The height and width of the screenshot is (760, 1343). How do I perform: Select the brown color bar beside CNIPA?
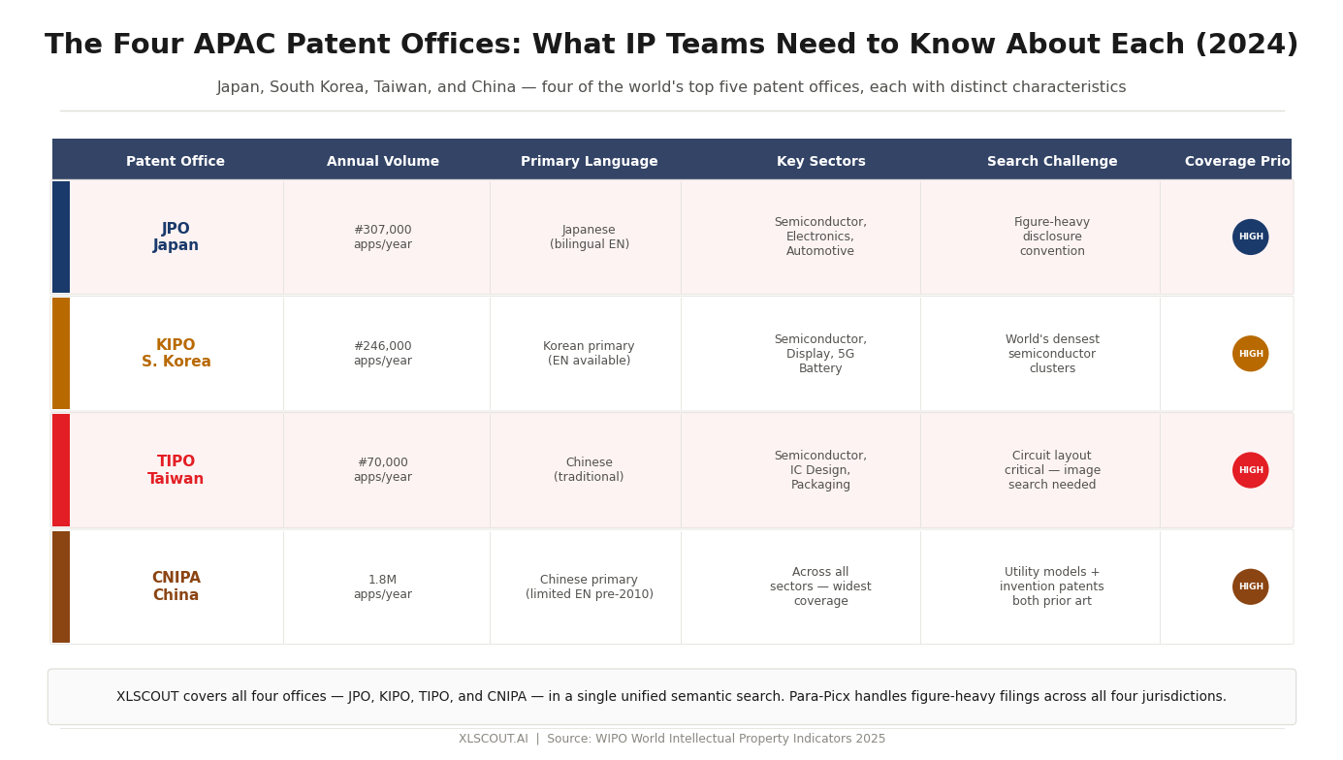pos(61,586)
